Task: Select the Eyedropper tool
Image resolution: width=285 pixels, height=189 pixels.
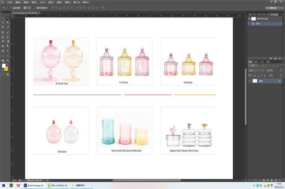Action: coord(8,27)
